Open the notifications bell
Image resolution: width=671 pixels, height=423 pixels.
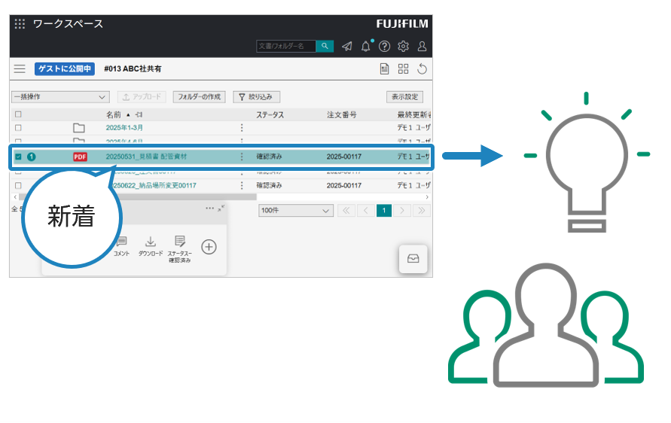[x=366, y=47]
